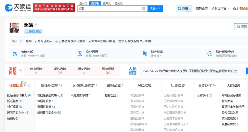This screenshot has height=132, width=248.
Task: Open 曾担任法定代表人 20 list
Action: click(50, 95)
